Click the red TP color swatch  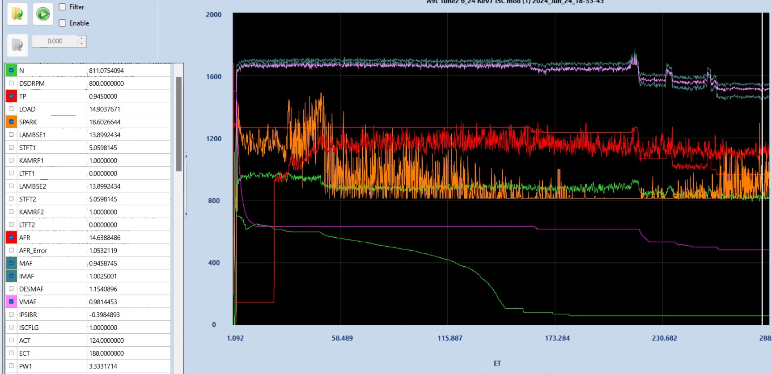pos(11,96)
